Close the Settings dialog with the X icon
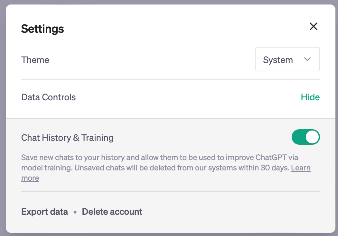This screenshot has width=338, height=236. [314, 26]
